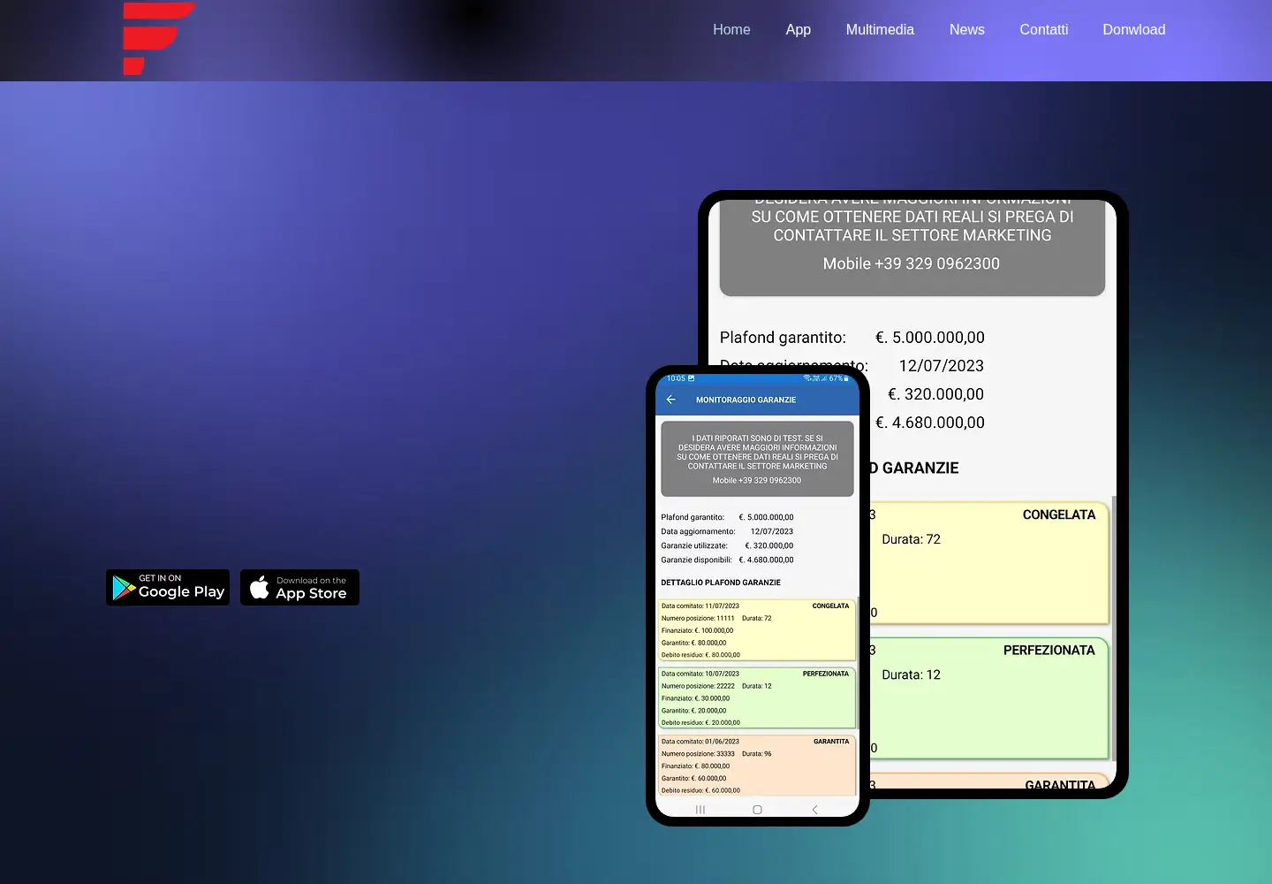Tap the phone's back chevron navigation button
The width and height of the screenshot is (1272, 884).
(814, 810)
